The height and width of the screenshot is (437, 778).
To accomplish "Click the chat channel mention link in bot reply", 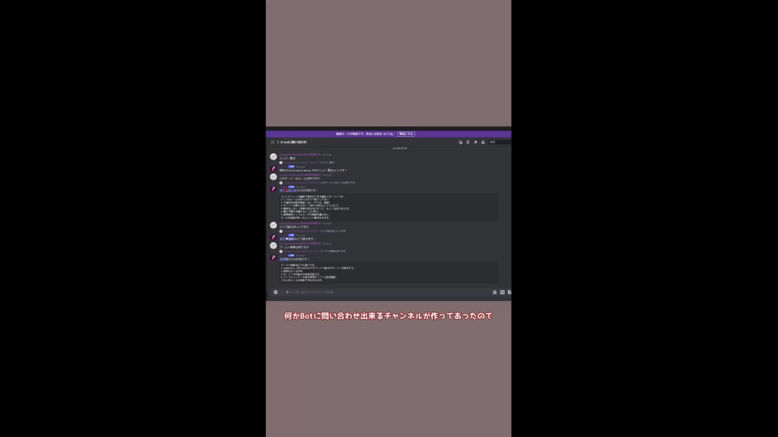I will pos(287,239).
